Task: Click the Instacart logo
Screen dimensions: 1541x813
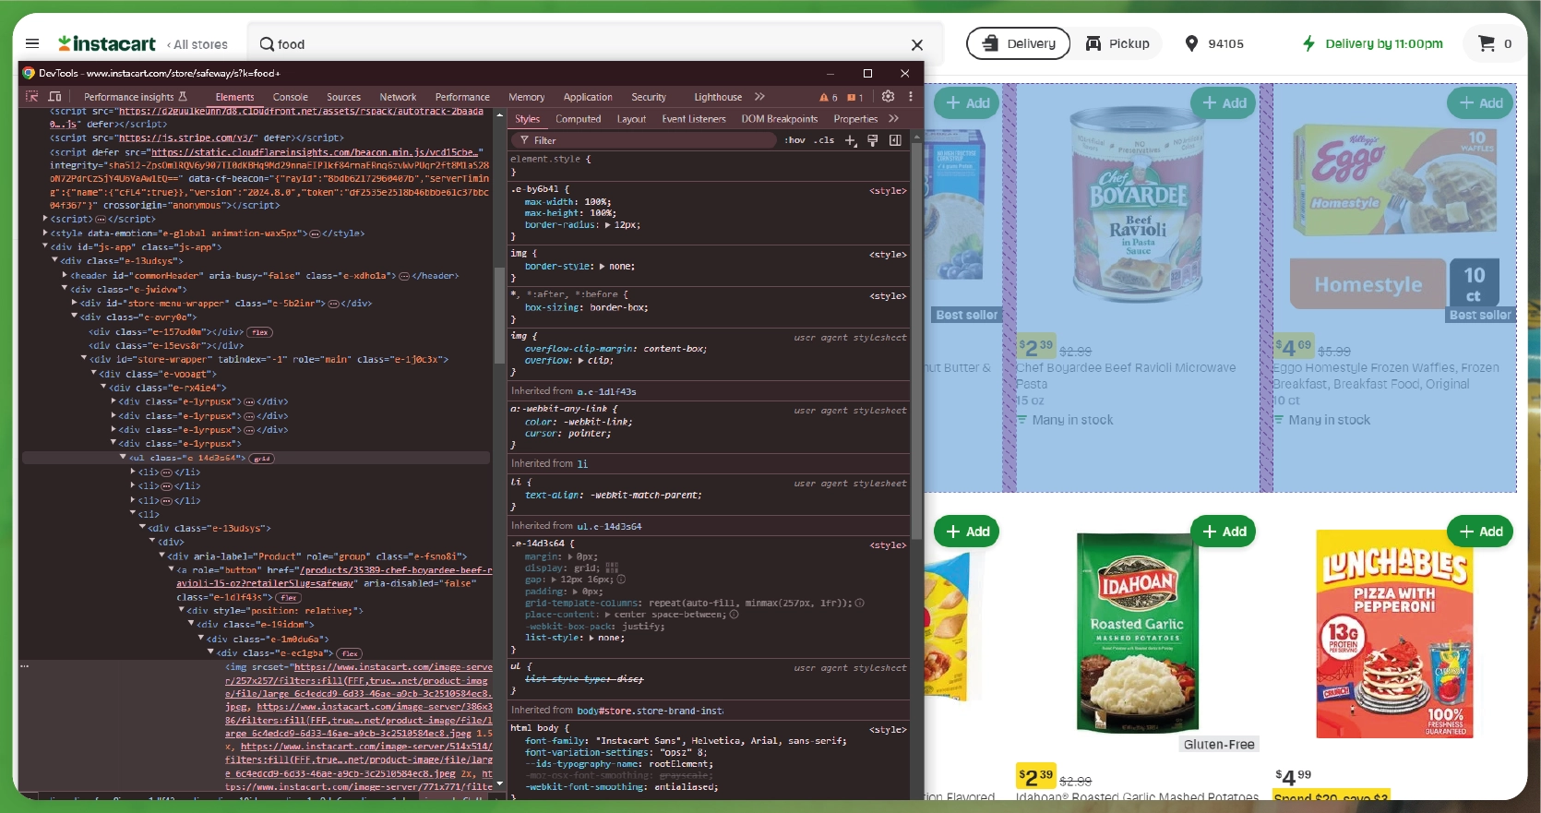Action: click(107, 43)
